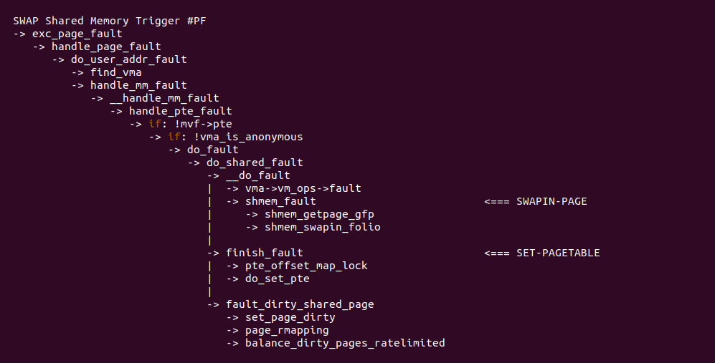Click on handle_page_fault in the call tree
Screen dimensions: 715x363
point(106,47)
